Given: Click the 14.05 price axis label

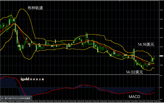Looking at the screenshot, I should tap(161, 65).
